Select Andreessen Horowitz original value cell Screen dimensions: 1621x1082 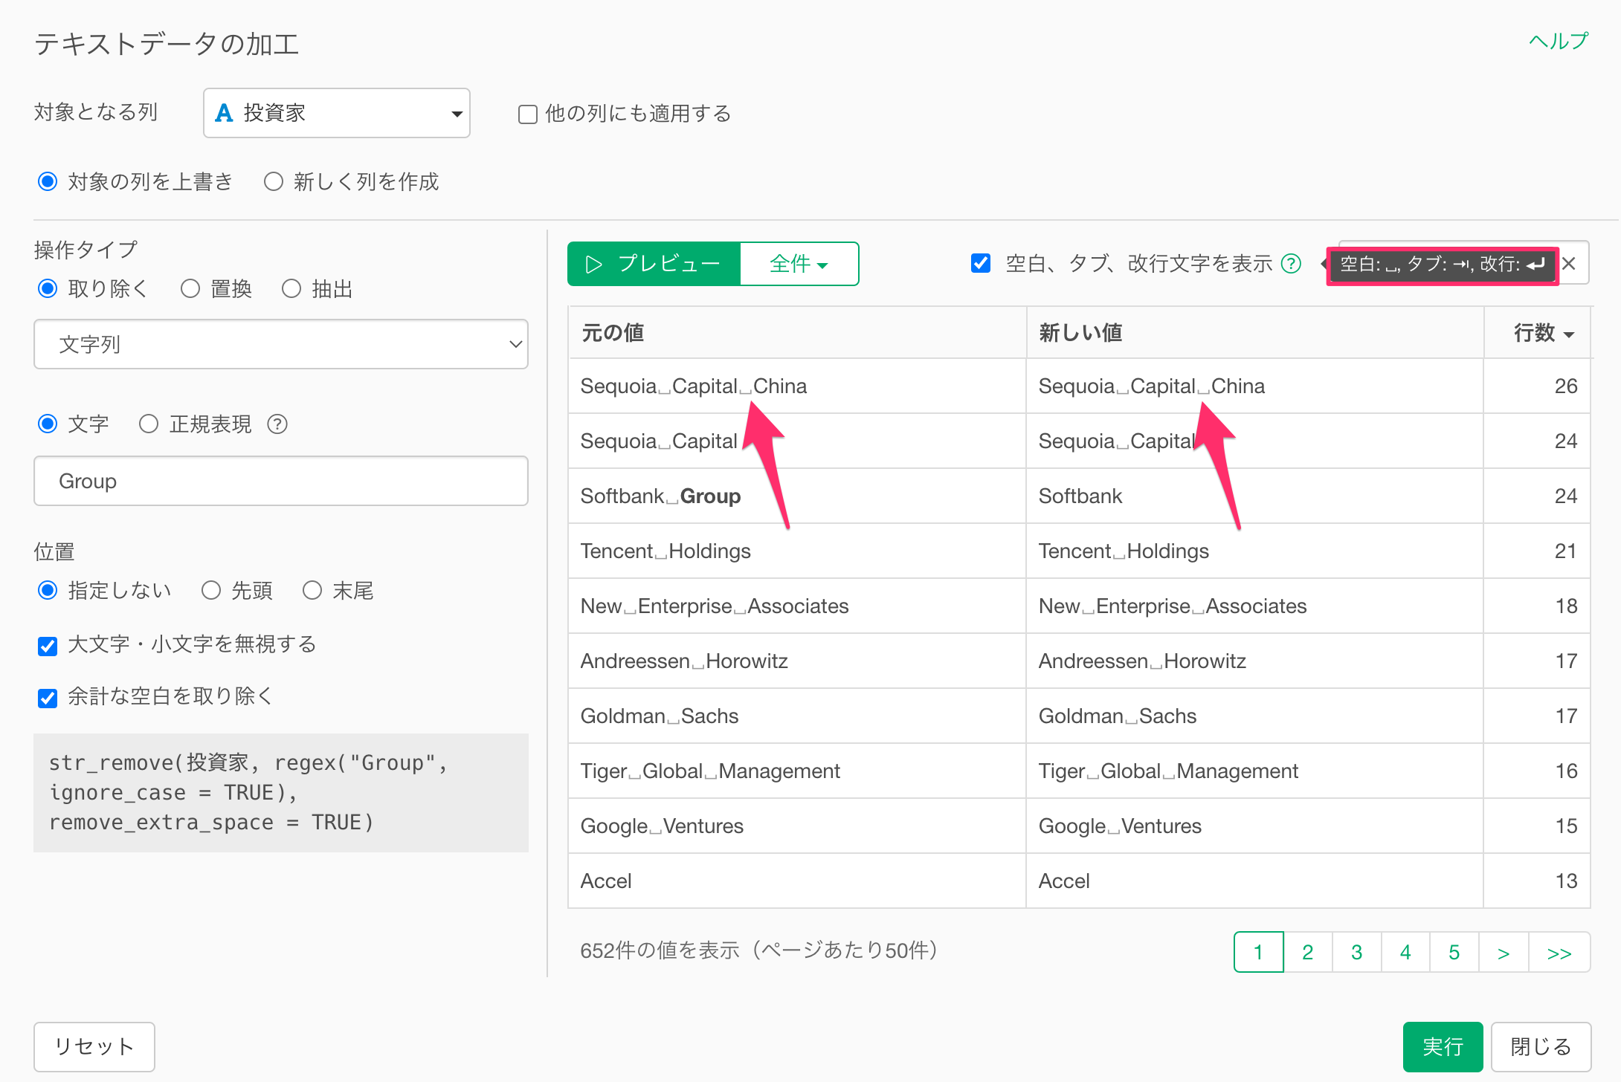797,661
